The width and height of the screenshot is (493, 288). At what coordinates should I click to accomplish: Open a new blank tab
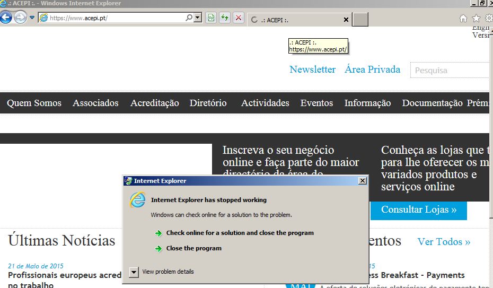[x=360, y=20]
